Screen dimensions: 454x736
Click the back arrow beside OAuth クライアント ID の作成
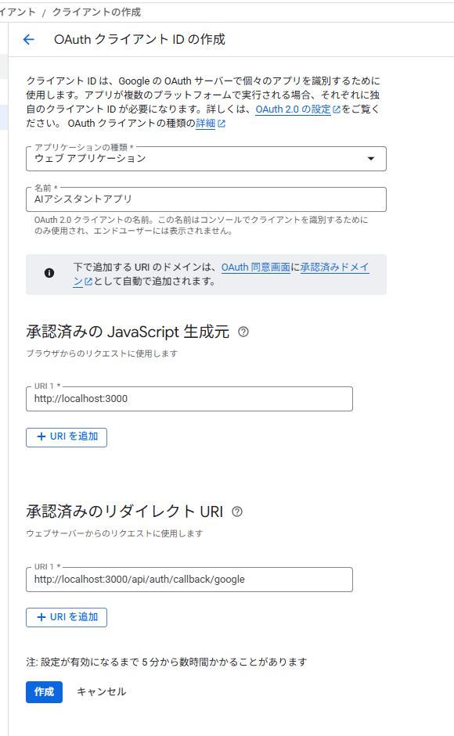[x=29, y=39]
